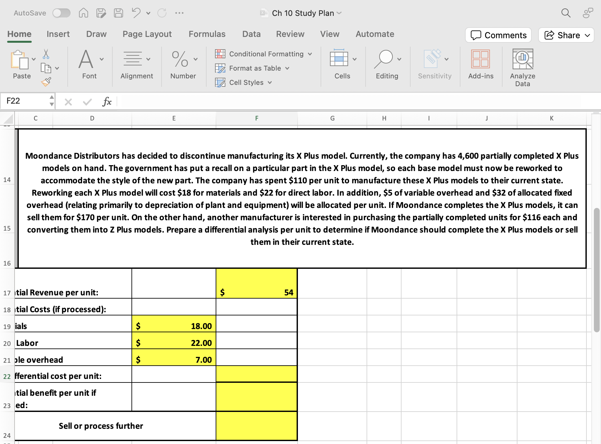The width and height of the screenshot is (601, 444).
Task: Select column F header
Action: (257, 118)
